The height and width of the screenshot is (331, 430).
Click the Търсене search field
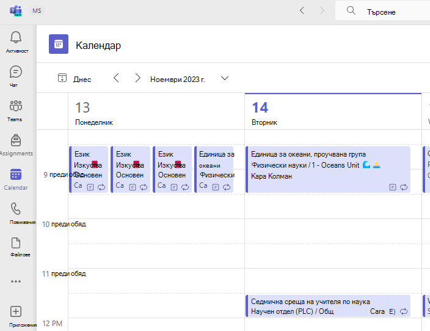(x=382, y=11)
